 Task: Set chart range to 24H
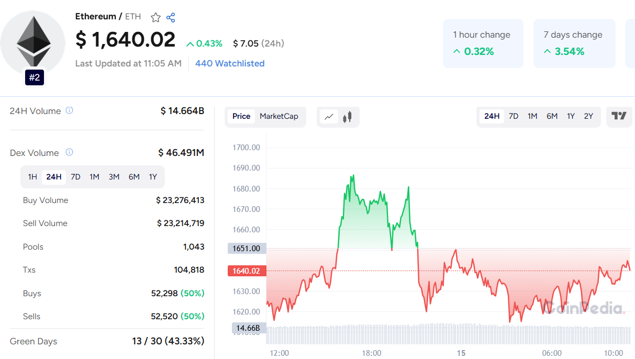click(492, 116)
